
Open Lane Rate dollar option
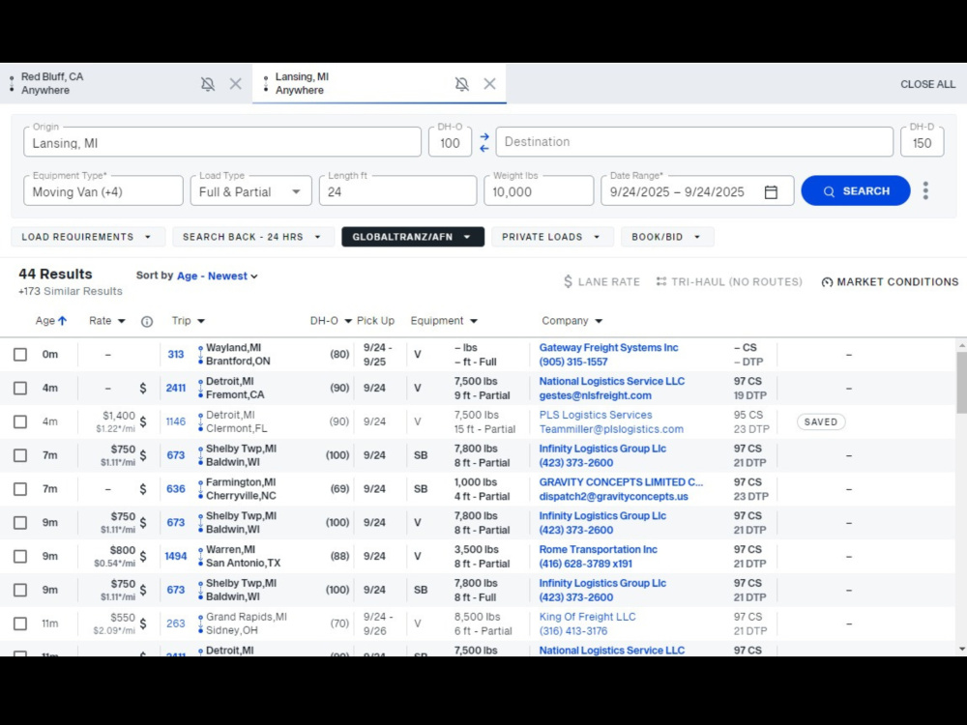(601, 281)
